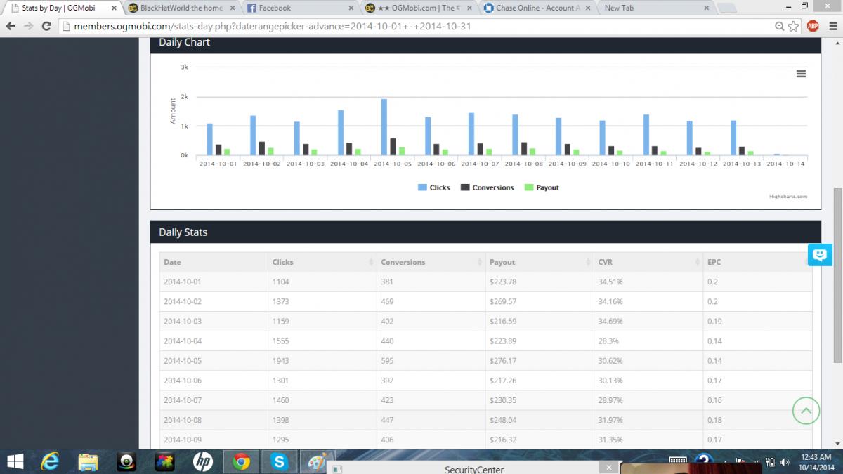Sort the table by Payout column
The image size is (843, 474).
tap(540, 262)
